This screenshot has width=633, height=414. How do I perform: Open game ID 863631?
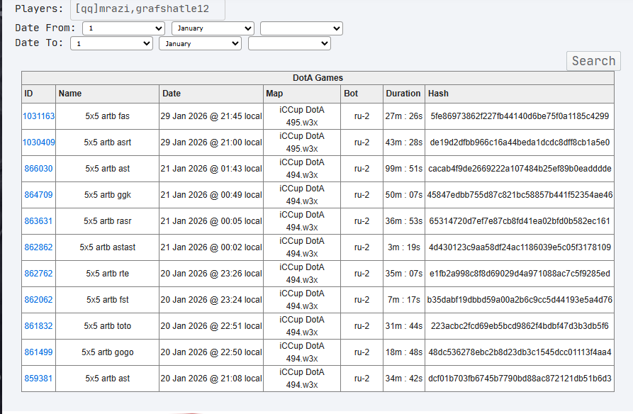coord(38,221)
